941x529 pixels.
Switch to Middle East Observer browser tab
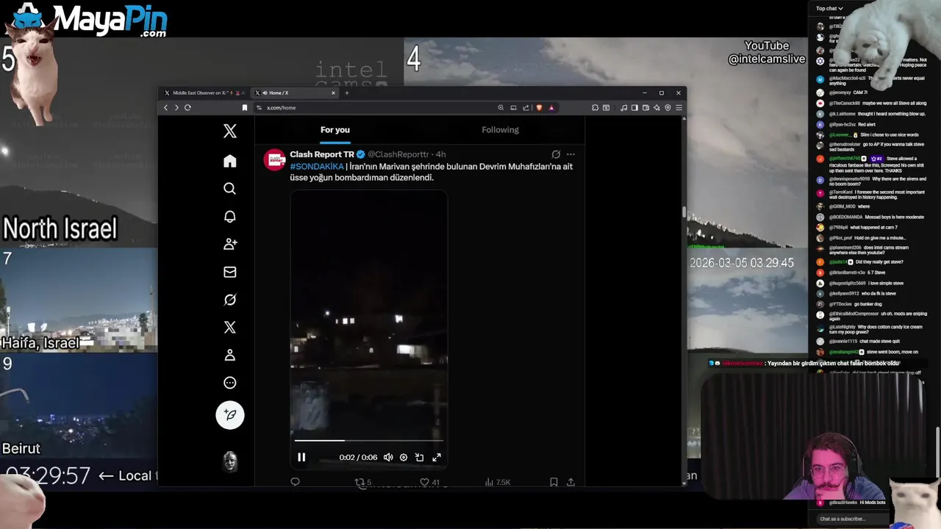pos(205,93)
